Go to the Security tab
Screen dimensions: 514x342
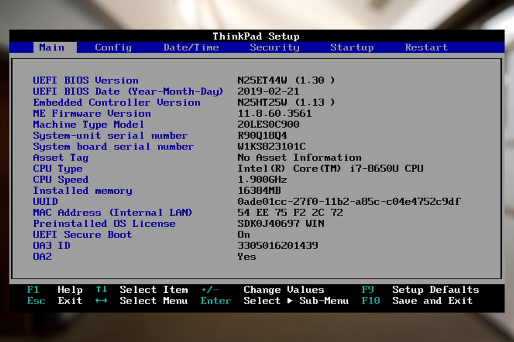[x=275, y=47]
